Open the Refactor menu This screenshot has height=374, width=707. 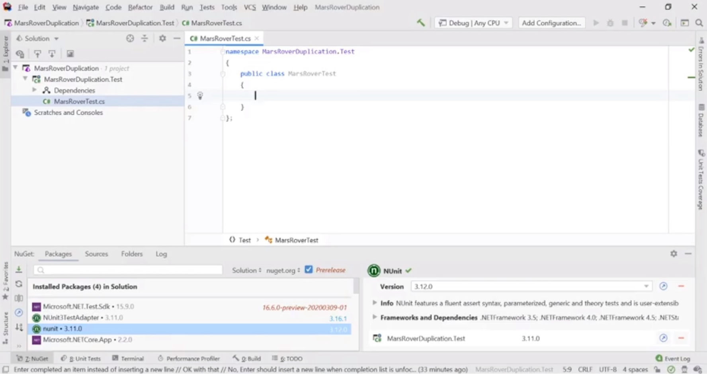(x=140, y=7)
